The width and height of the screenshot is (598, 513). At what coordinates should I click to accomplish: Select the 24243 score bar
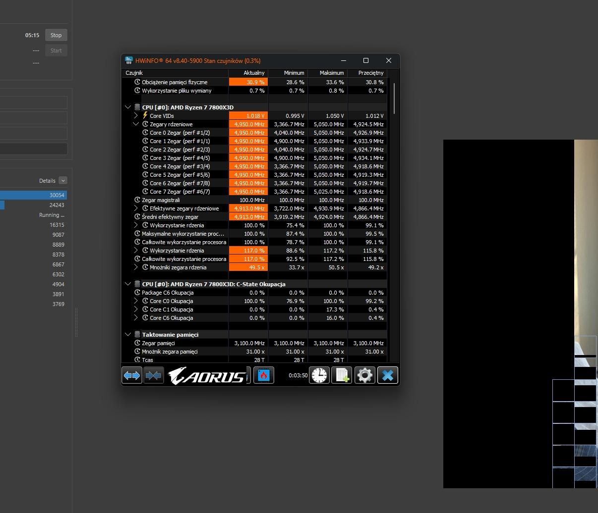pyautogui.click(x=33, y=205)
